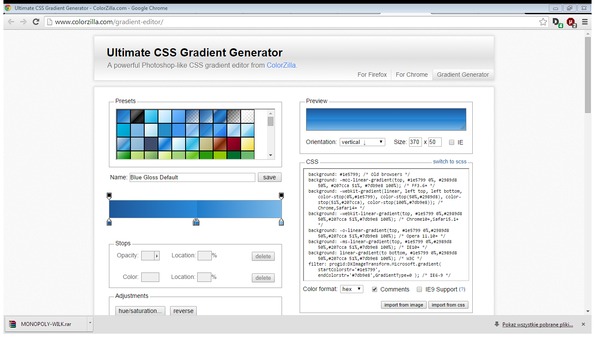This screenshot has height=338, width=595.
Task: Click the Name field Blue Gloss Default
Action: pyautogui.click(x=192, y=177)
